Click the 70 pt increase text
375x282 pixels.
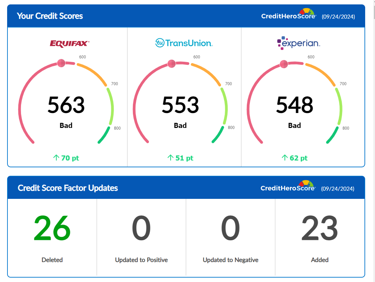(x=70, y=158)
